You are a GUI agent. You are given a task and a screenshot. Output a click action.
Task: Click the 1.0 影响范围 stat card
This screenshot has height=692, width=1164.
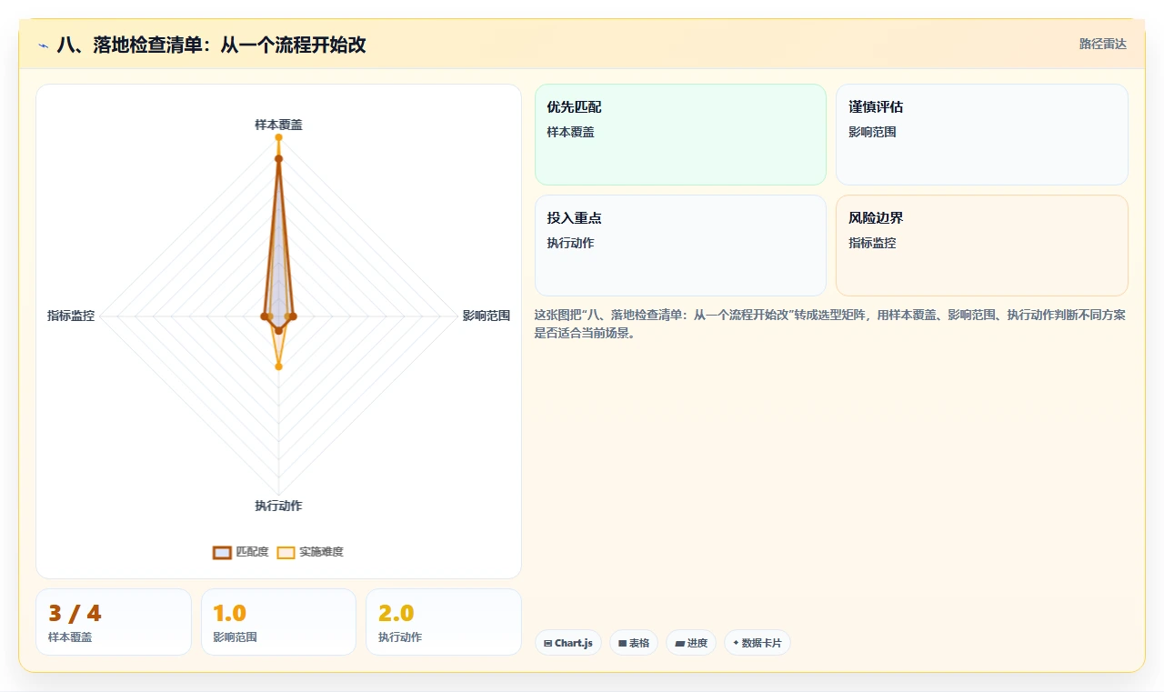pos(278,622)
